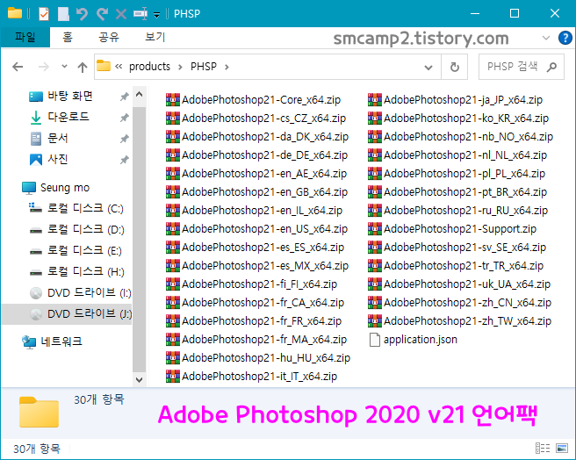Switch to details view in the status bar
The width and height of the screenshot is (576, 460).
click(x=543, y=449)
